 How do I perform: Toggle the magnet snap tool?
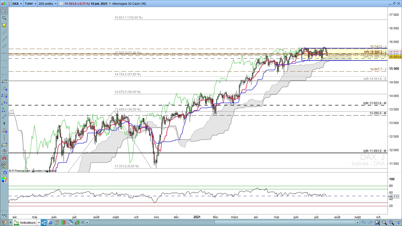tap(4, 159)
